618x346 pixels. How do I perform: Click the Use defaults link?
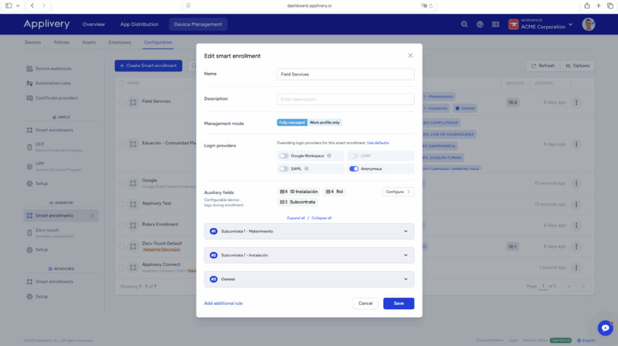tap(378, 143)
